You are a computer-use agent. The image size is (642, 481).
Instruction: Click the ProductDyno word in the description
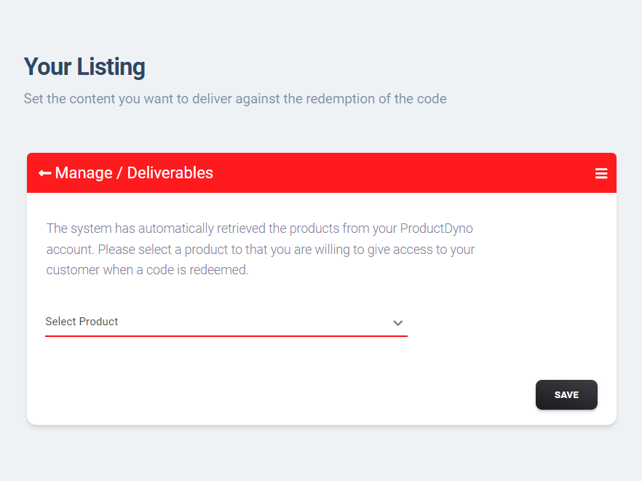(x=437, y=228)
